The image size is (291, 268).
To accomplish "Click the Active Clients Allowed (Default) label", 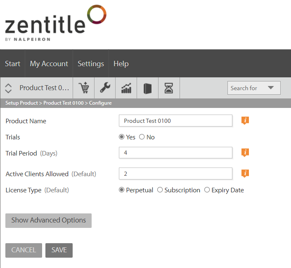I will point(51,174).
